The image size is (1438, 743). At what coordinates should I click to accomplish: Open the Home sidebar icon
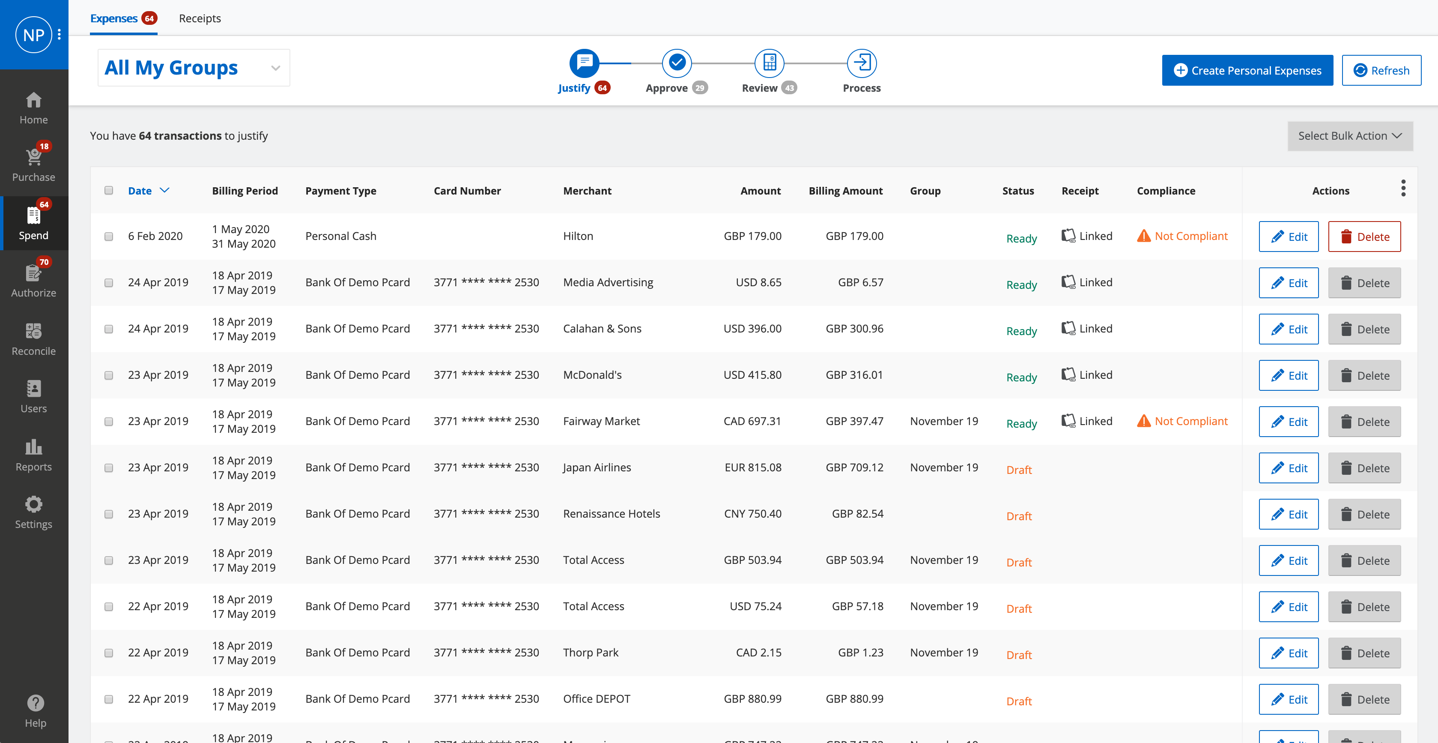pos(33,101)
